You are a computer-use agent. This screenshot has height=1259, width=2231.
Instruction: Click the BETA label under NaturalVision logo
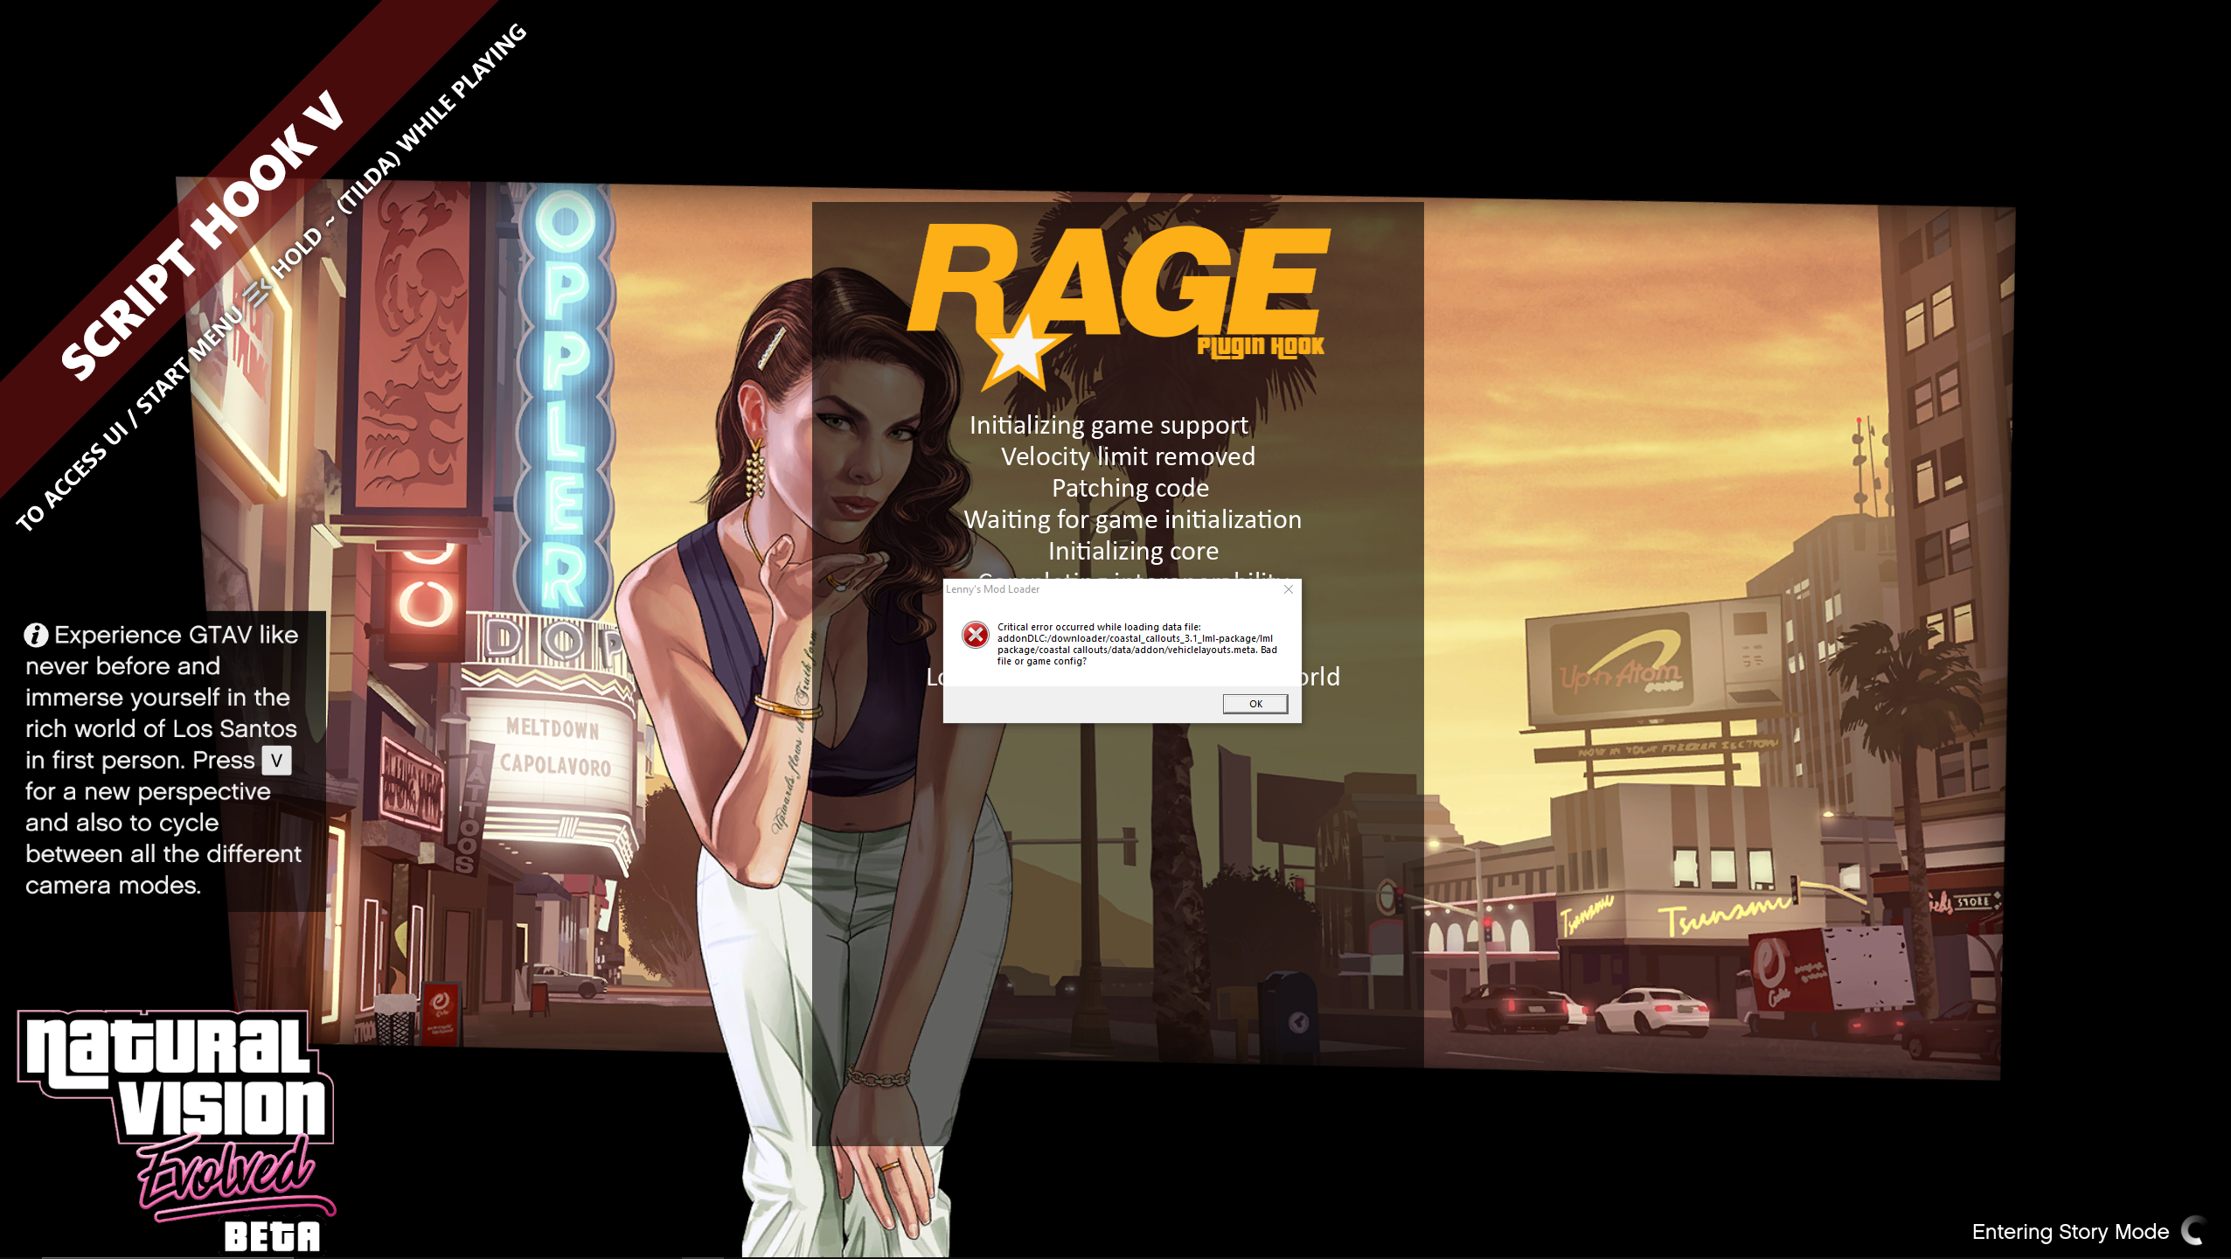[272, 1237]
